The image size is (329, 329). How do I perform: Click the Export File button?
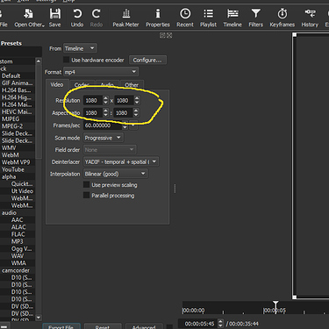click(61, 326)
